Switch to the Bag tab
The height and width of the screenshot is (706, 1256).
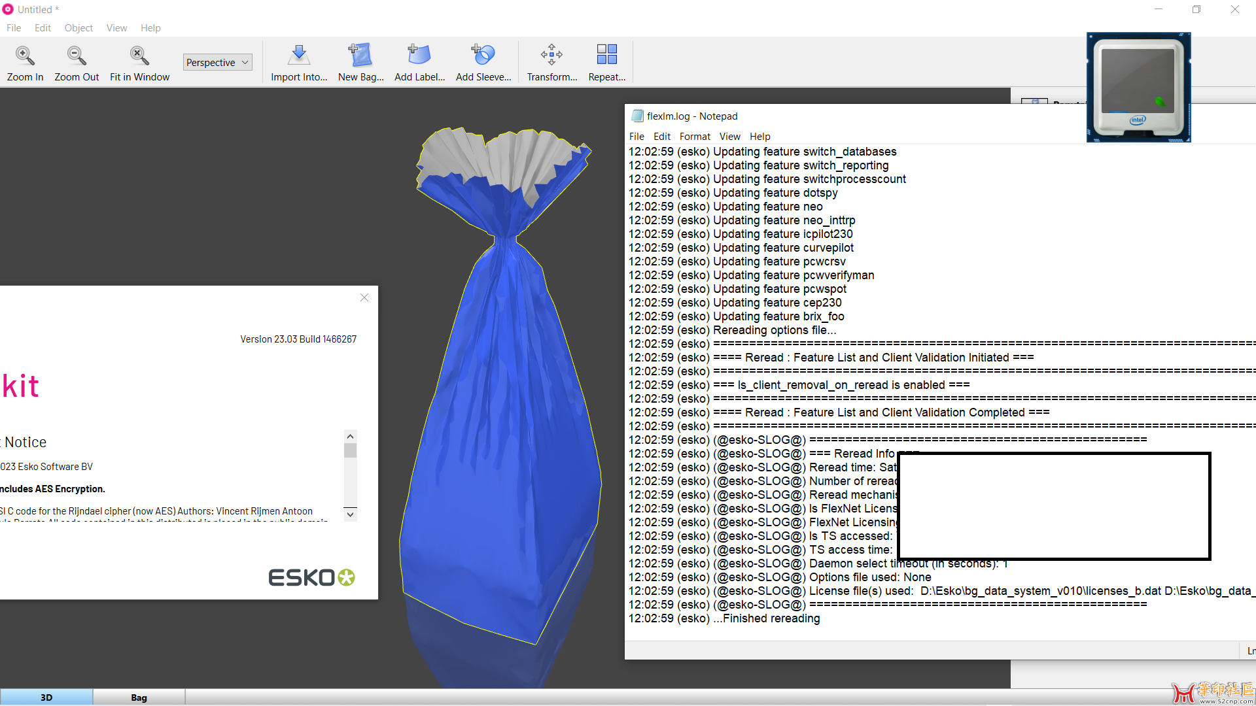pos(139,698)
